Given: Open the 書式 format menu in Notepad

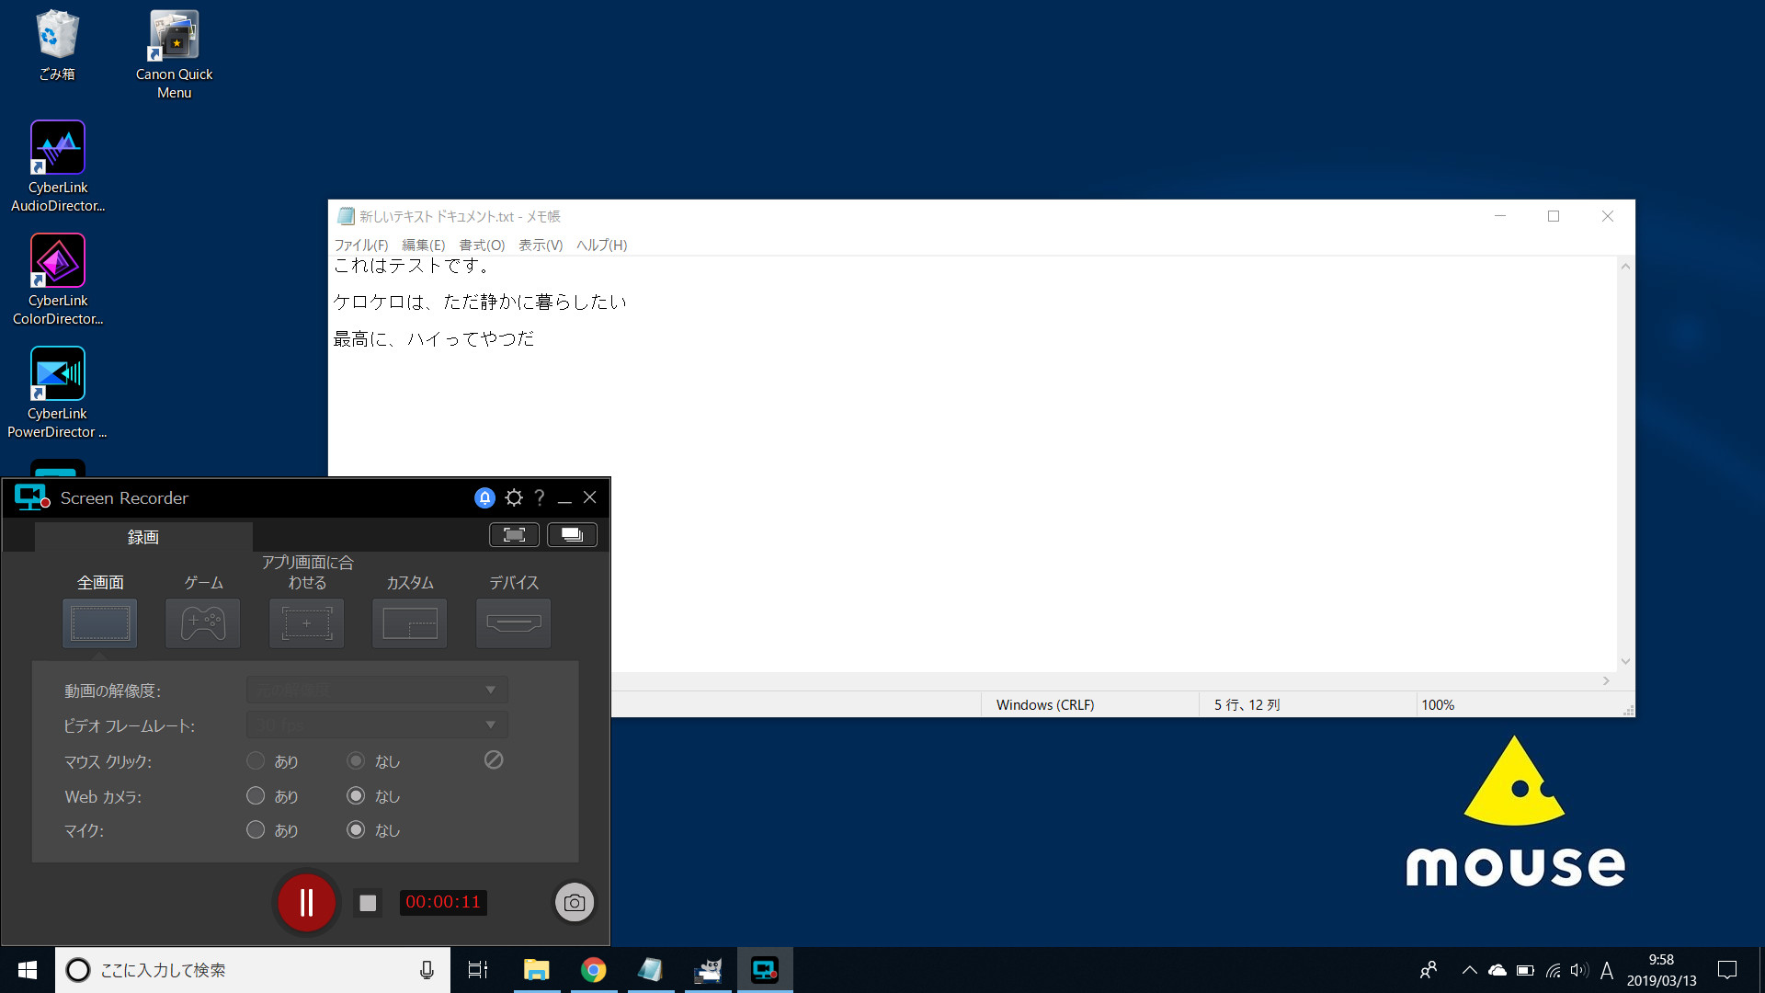Looking at the screenshot, I should pos(482,245).
